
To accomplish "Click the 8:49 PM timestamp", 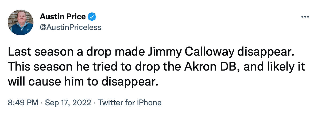I will click(23, 103).
